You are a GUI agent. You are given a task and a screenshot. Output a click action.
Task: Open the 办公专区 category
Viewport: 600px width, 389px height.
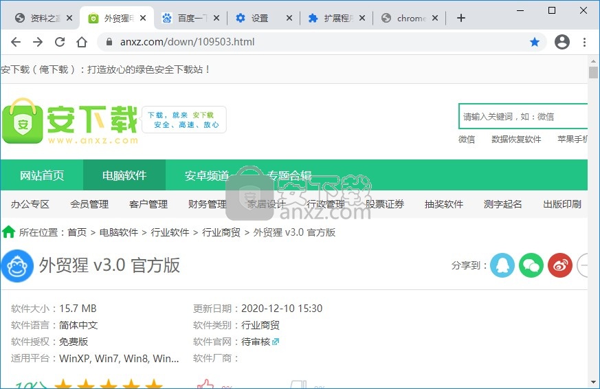click(x=30, y=204)
